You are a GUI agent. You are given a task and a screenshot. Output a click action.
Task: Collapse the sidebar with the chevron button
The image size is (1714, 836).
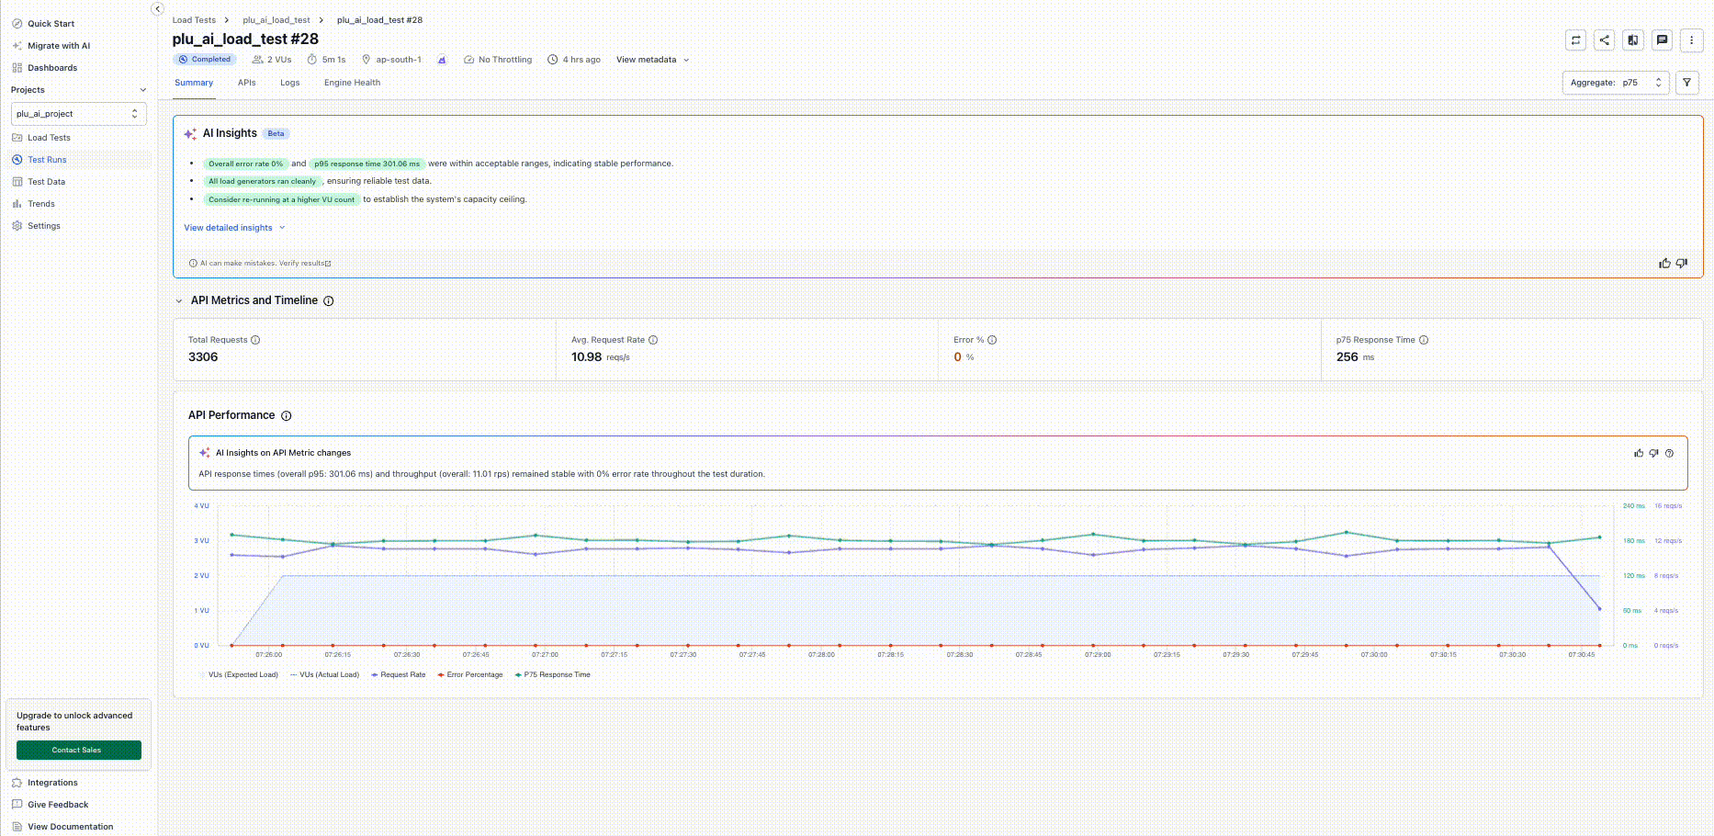coord(157,9)
